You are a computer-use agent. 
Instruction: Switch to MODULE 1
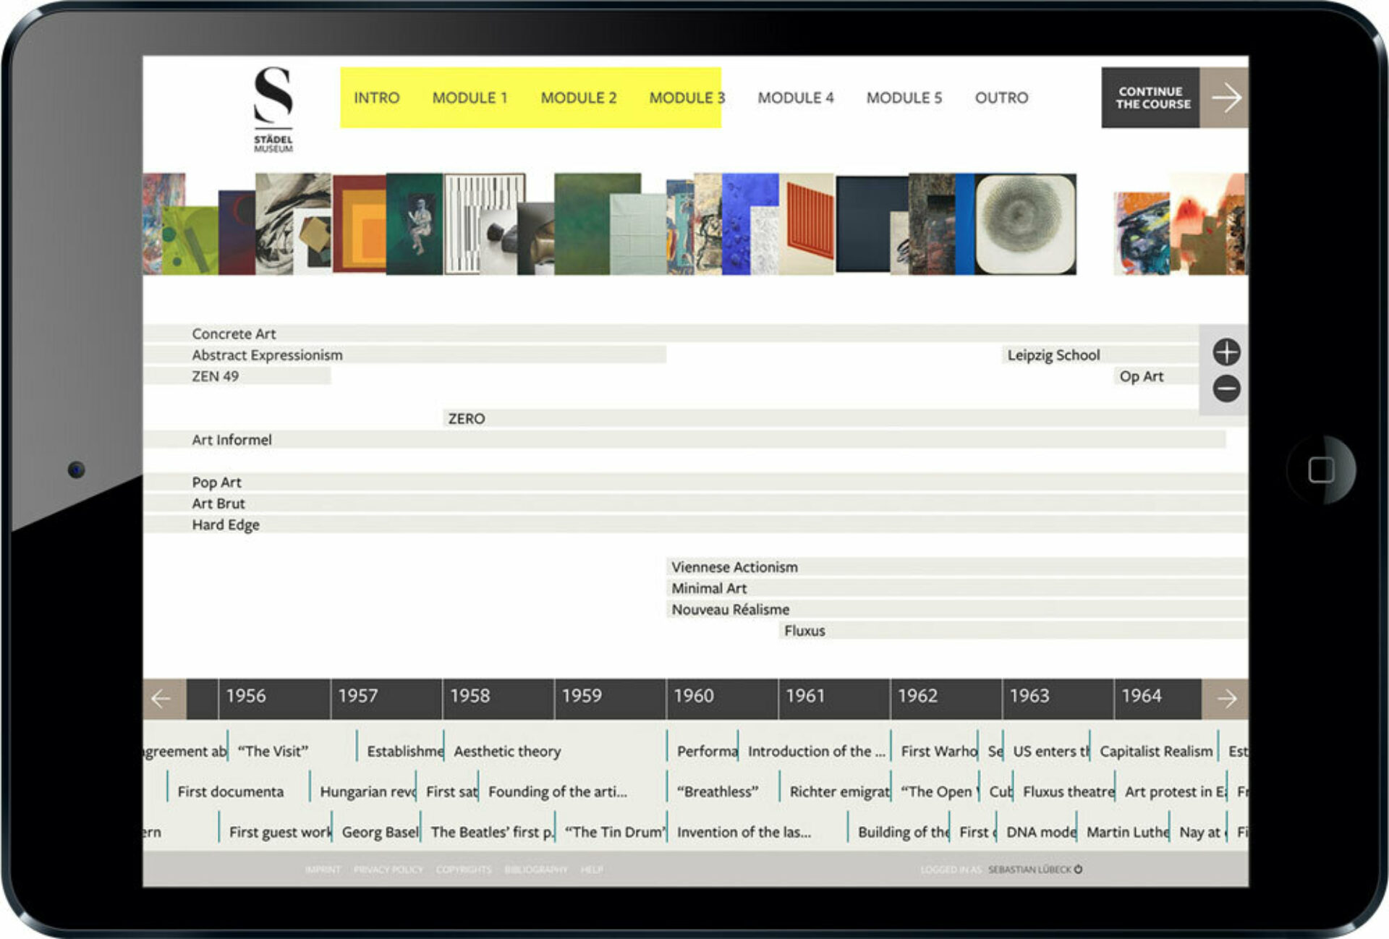point(470,98)
